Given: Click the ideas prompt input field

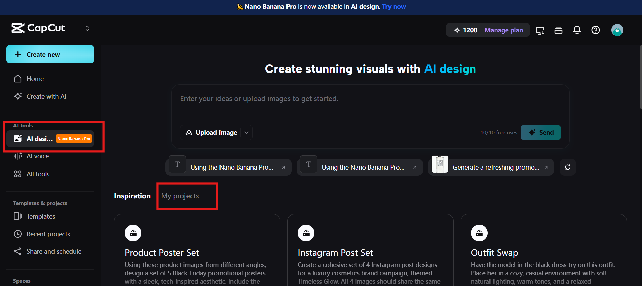Looking at the screenshot, I should pyautogui.click(x=370, y=99).
